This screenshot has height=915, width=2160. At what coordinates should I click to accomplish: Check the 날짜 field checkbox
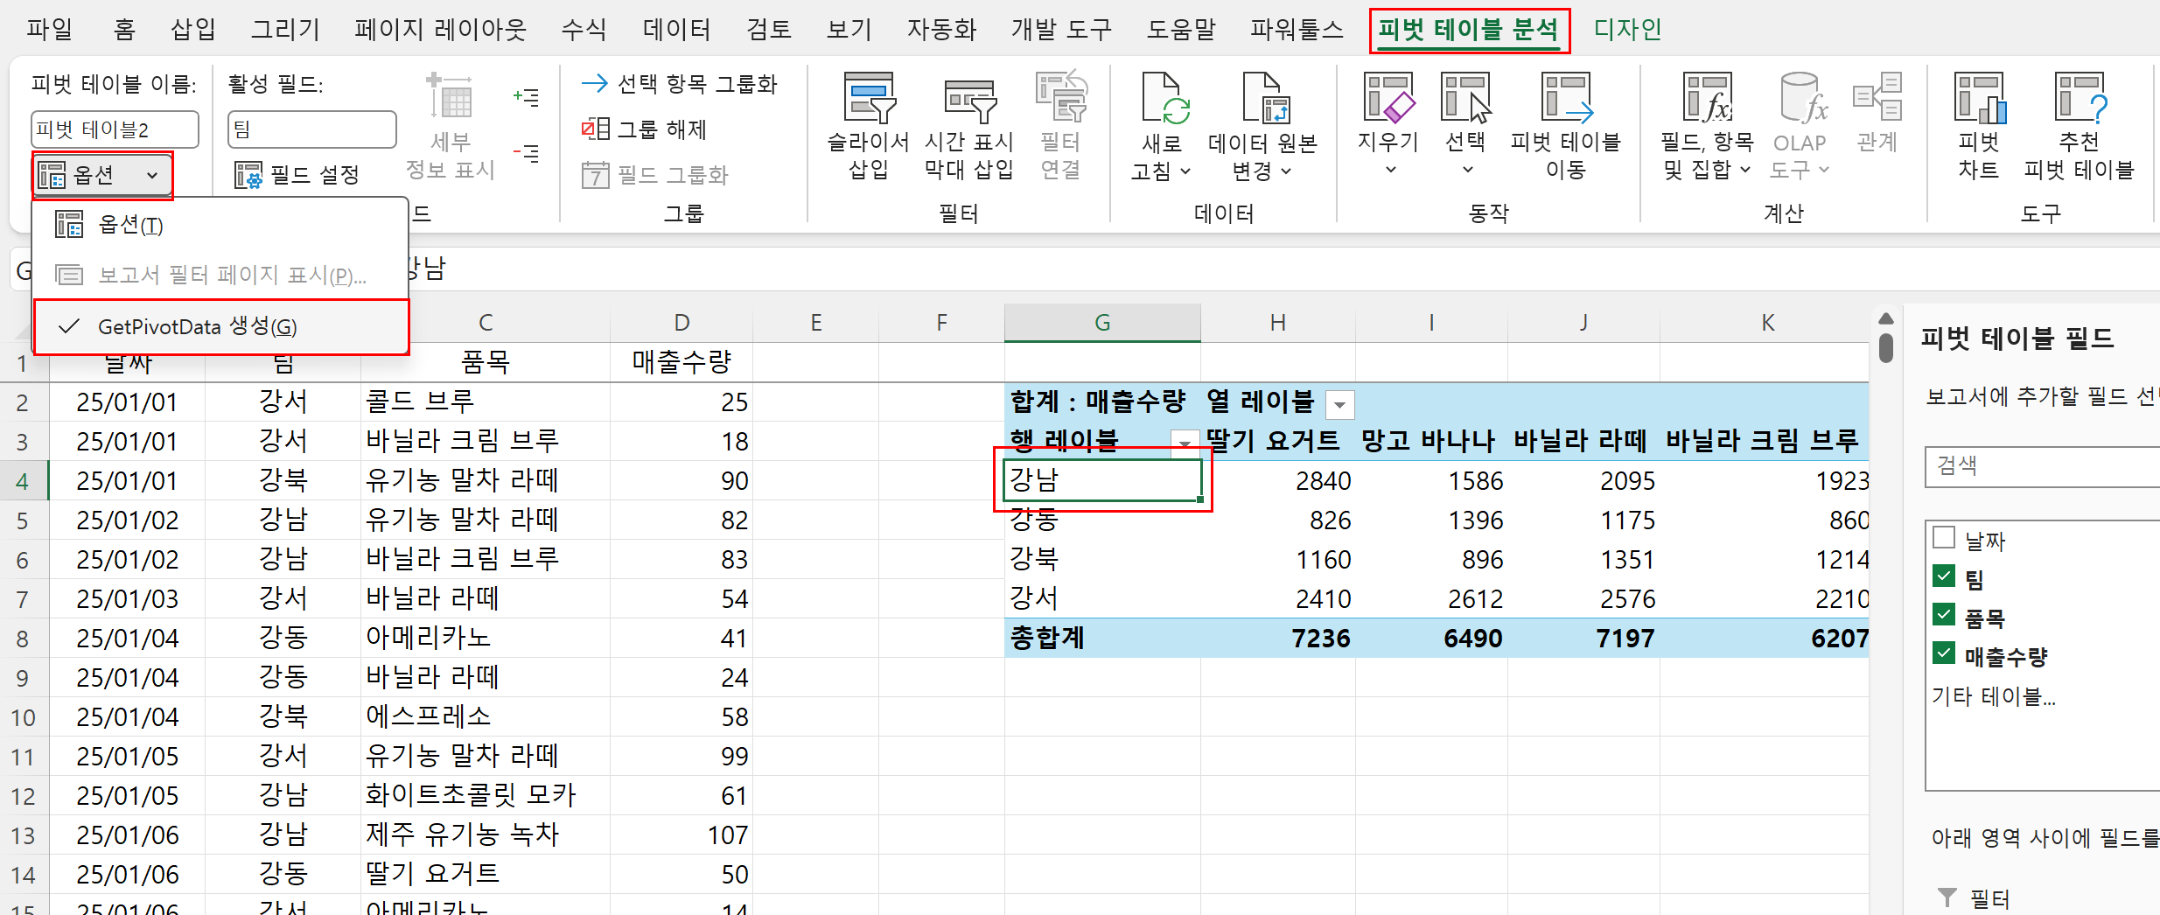(1944, 537)
